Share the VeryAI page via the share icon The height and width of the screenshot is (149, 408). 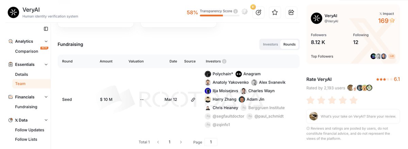[291, 13]
